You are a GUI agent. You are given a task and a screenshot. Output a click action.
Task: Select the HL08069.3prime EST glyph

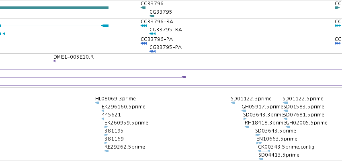97,103
